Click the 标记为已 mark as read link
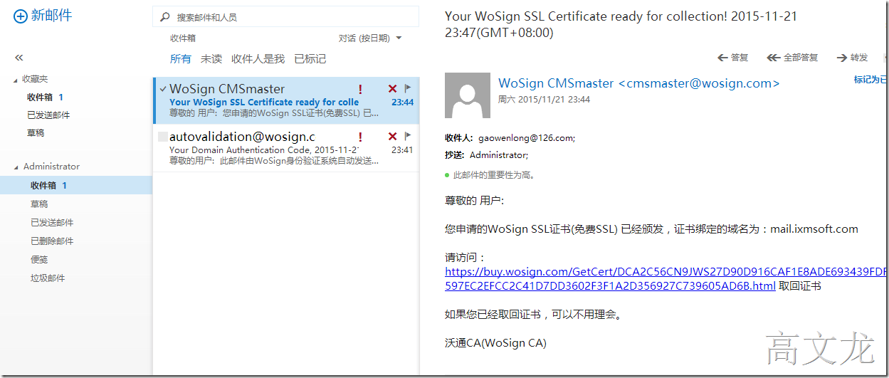The height and width of the screenshot is (378, 889). point(871,80)
